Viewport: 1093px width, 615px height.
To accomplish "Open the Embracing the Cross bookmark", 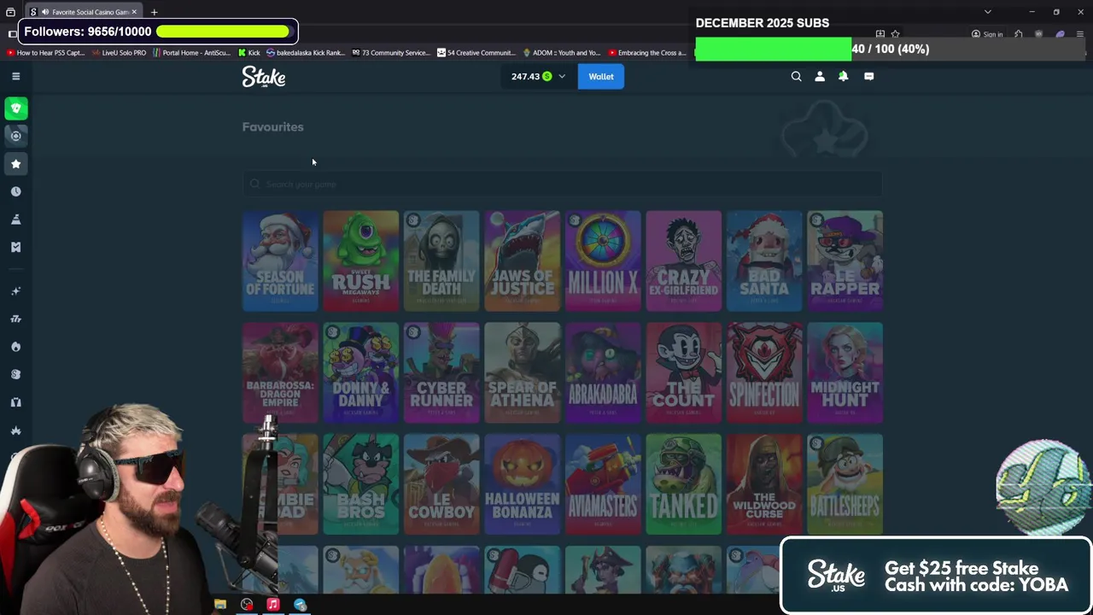I will click(646, 53).
